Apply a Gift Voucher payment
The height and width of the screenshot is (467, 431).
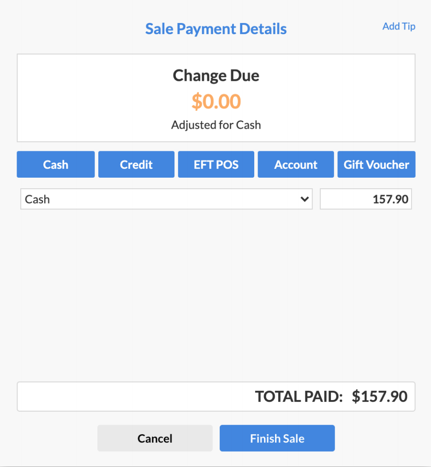click(x=376, y=164)
